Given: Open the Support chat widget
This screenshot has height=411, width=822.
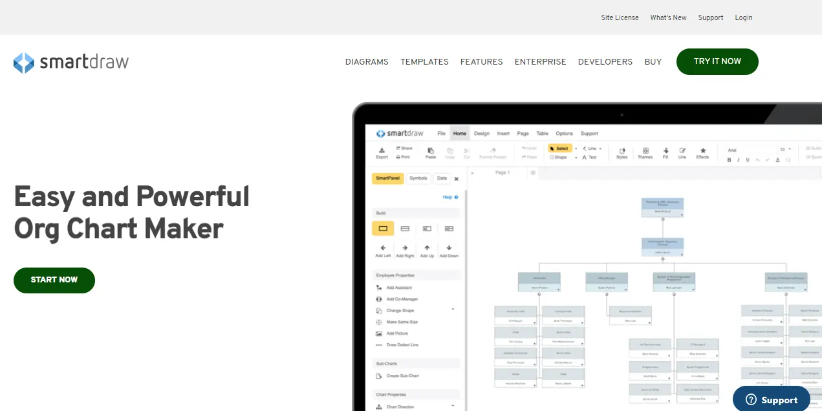Looking at the screenshot, I should [x=771, y=399].
